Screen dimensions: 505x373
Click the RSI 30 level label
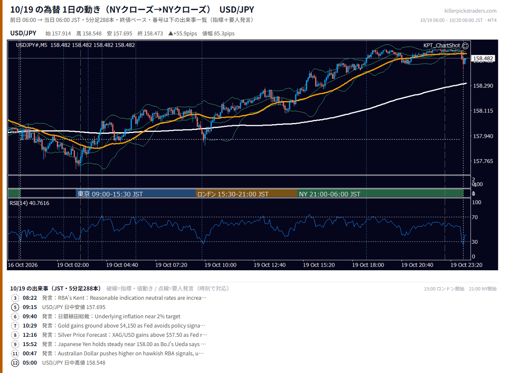coord(475,242)
